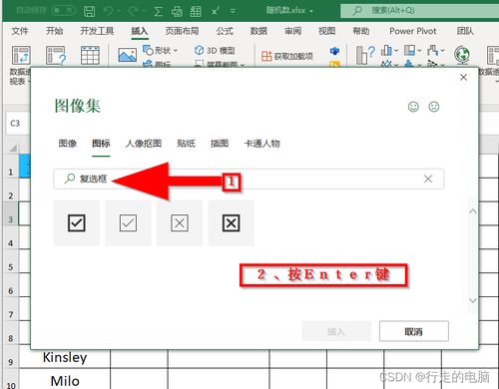Select the 图标 (Icons) tab in dialog
499x389 pixels.
(101, 144)
